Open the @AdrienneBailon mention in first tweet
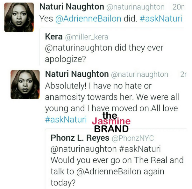Screen dimensions: 192x189 [x=88, y=18]
